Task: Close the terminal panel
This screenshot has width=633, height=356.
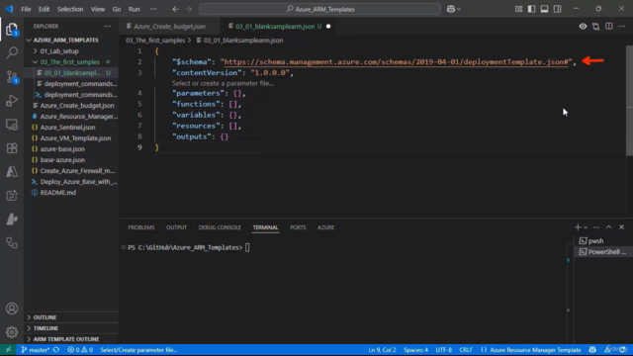Action: (622, 227)
